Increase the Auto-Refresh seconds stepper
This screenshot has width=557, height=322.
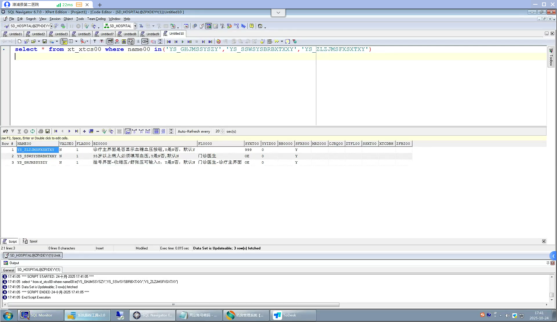pyautogui.click(x=223, y=130)
